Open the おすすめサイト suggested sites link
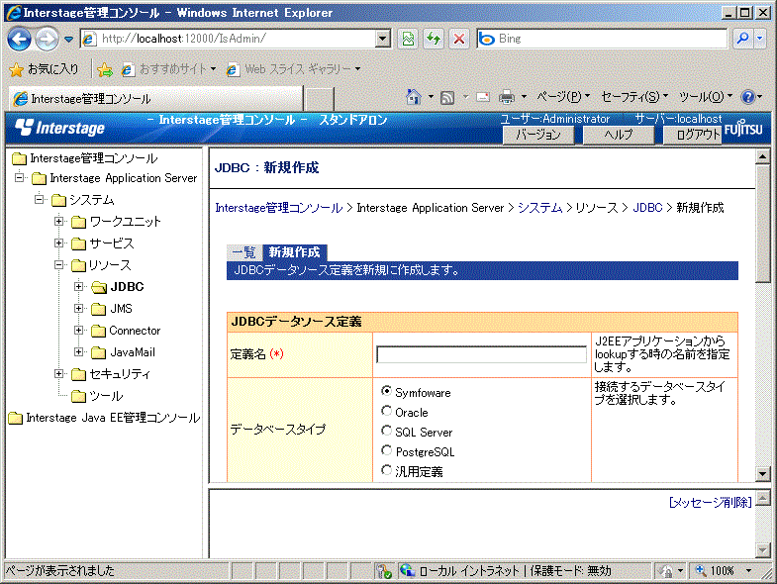777x584 pixels. [x=168, y=69]
